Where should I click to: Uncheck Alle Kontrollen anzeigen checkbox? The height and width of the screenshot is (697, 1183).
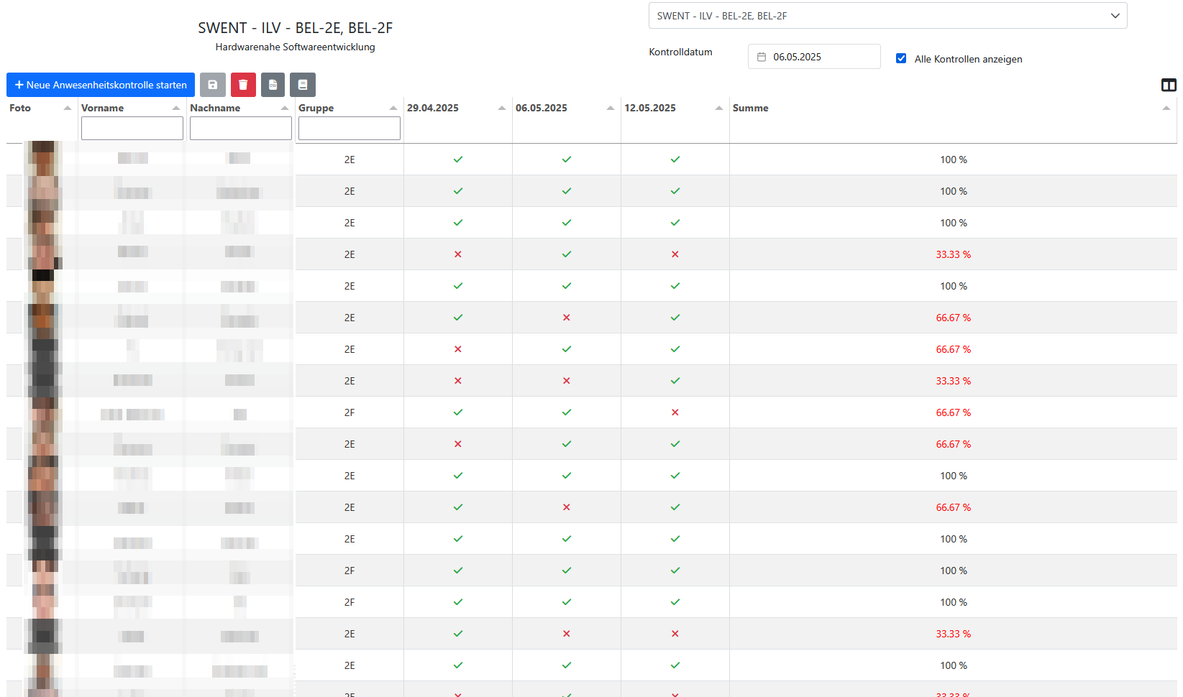[901, 58]
